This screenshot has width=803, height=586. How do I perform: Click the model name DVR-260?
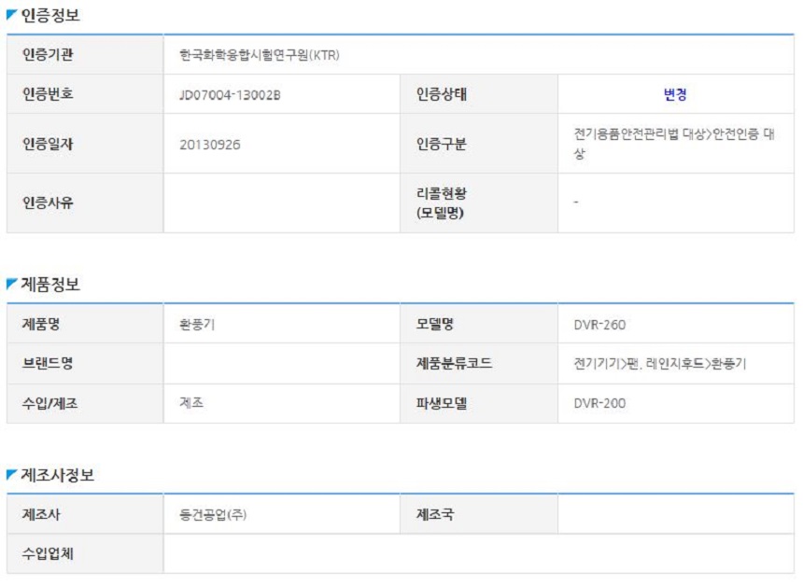point(599,325)
